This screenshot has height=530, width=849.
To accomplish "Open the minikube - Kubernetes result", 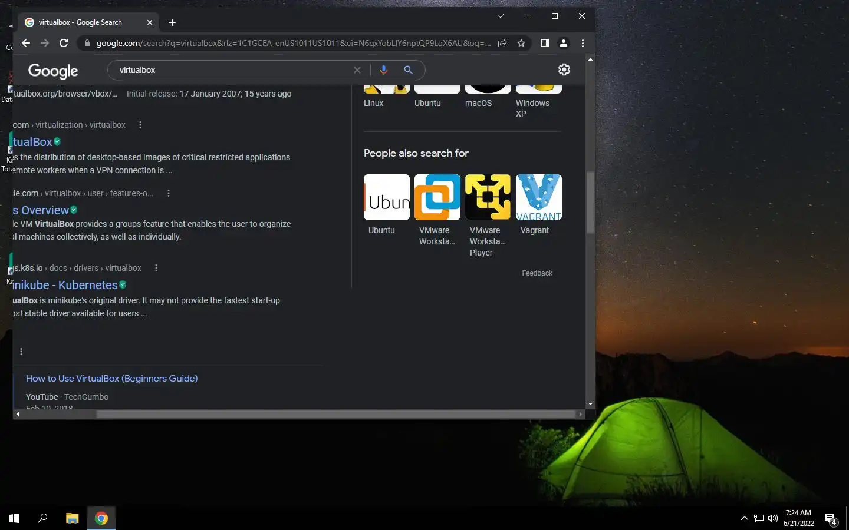I will (65, 285).
